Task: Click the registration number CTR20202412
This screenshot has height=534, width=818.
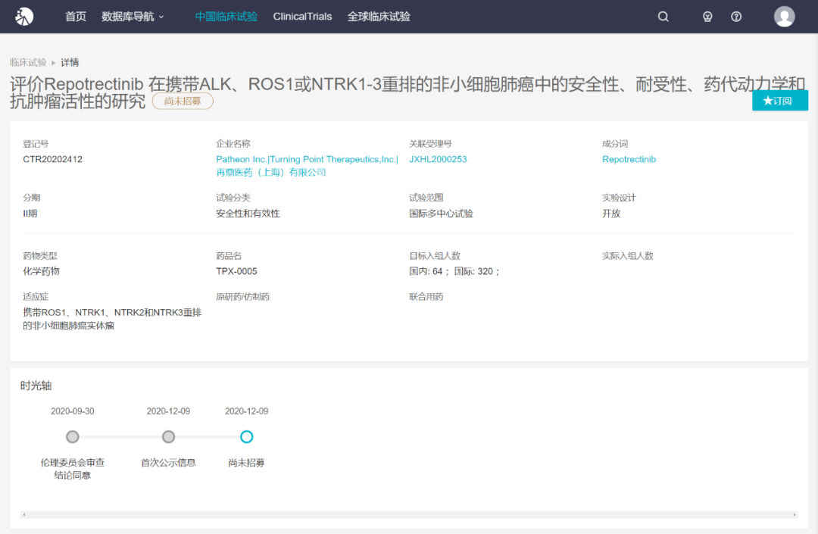Action: (53, 159)
